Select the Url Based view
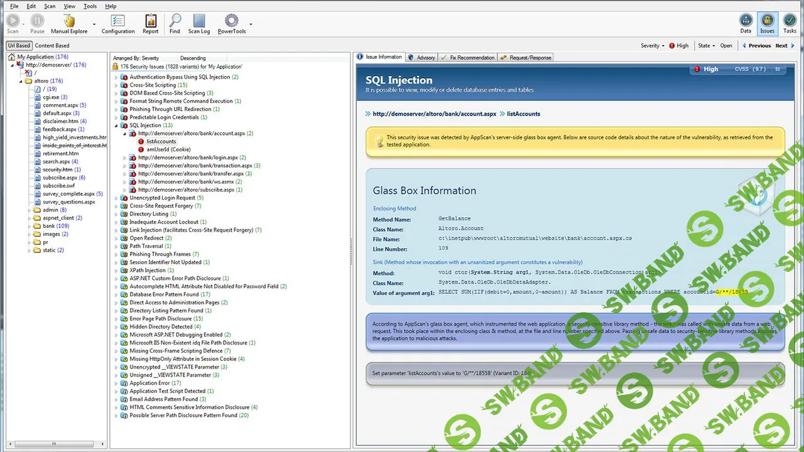Image resolution: width=804 pixels, height=452 pixels. coord(18,45)
